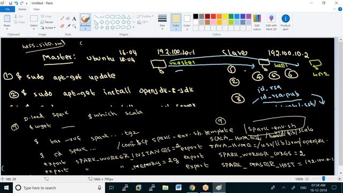Pick the red color swatch
The height and width of the screenshot is (193, 343).
[213, 17]
